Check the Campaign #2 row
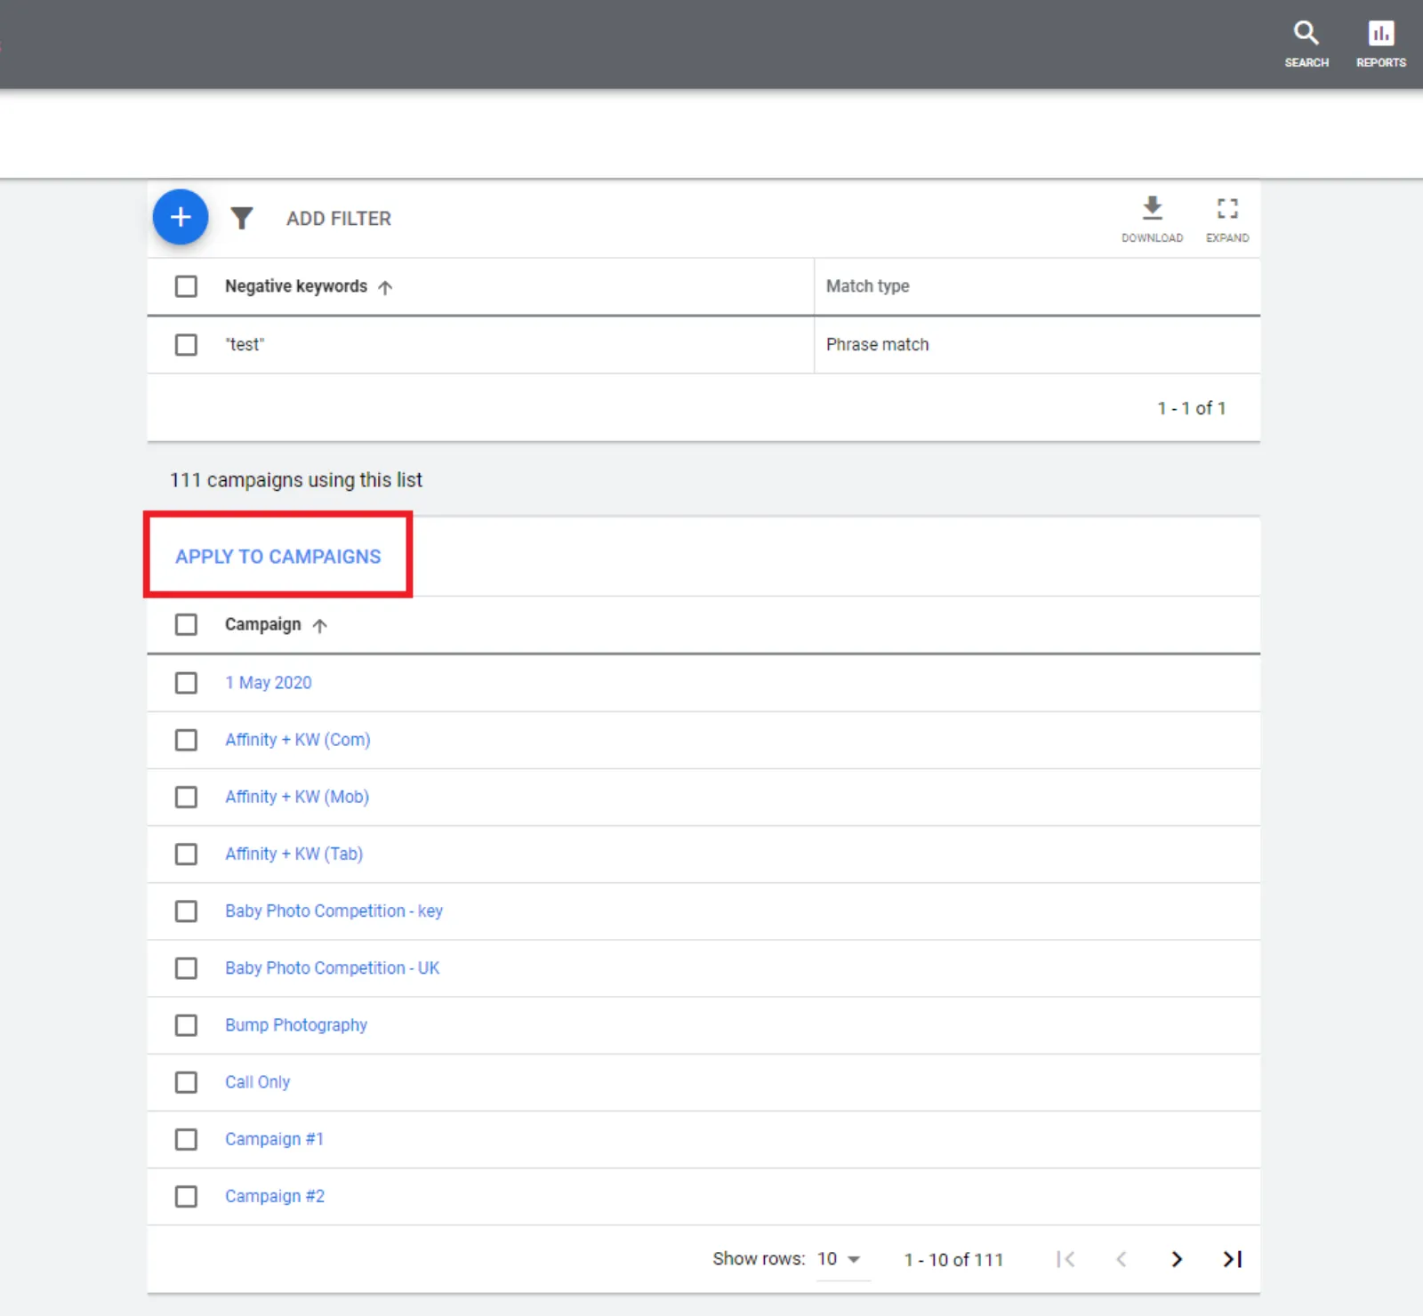This screenshot has height=1316, width=1423. coord(186,1196)
